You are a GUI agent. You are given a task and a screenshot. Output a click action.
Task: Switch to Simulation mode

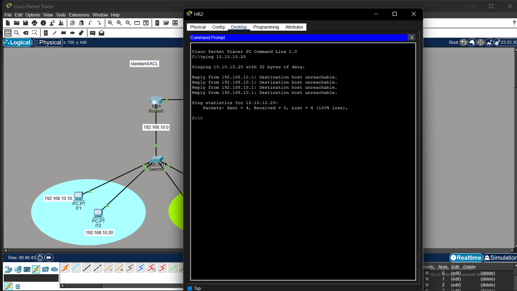pyautogui.click(x=500, y=258)
